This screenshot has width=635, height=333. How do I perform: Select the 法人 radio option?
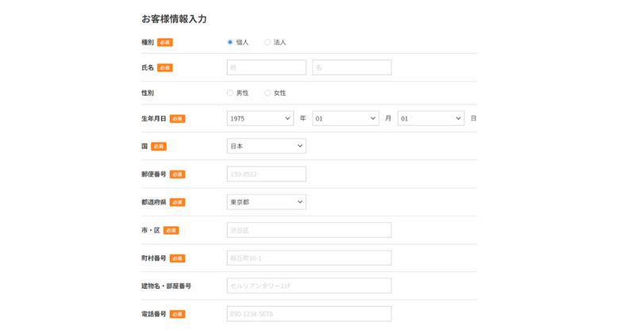coord(267,42)
